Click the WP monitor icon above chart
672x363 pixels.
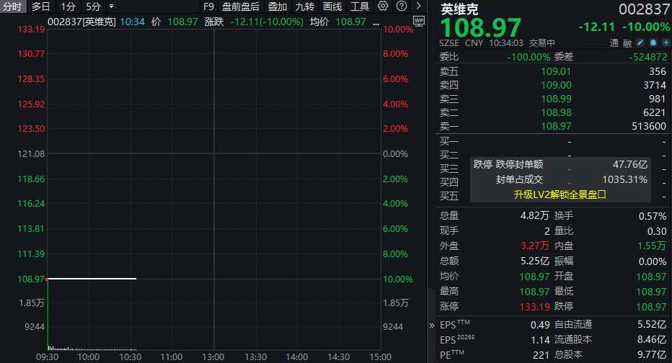tap(420, 22)
